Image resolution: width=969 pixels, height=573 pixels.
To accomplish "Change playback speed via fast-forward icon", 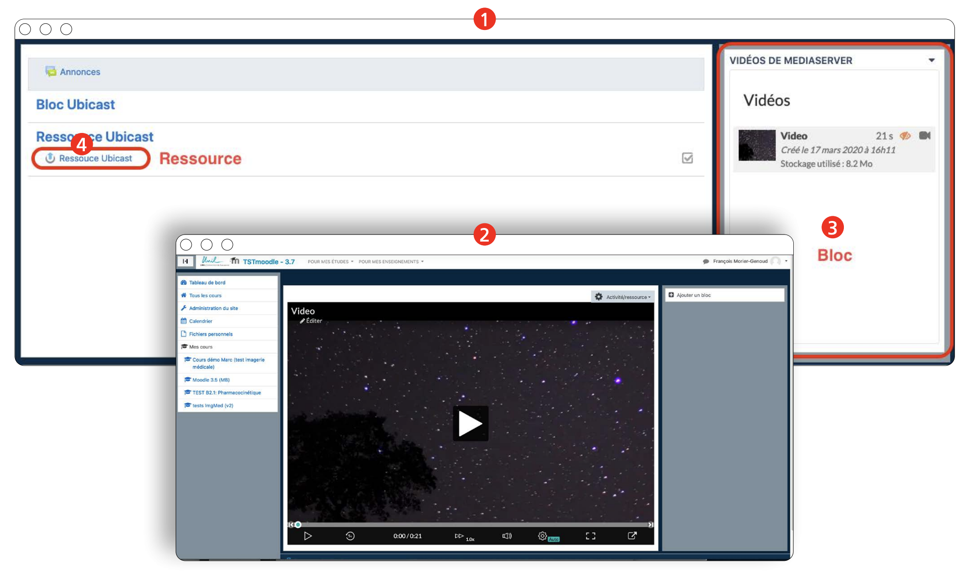I will pos(459,536).
